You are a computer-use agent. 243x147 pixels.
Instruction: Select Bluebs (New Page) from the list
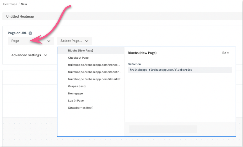click(x=80, y=51)
